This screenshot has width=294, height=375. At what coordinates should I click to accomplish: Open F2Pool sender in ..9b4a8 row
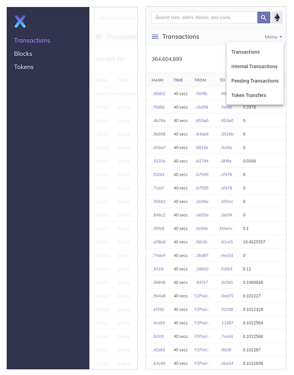(202, 296)
